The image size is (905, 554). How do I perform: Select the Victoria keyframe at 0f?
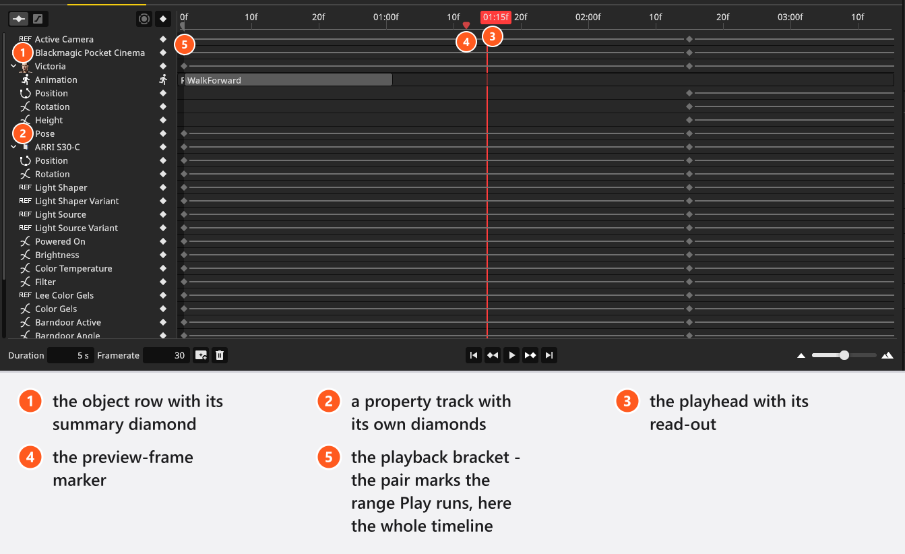pyautogui.click(x=184, y=66)
